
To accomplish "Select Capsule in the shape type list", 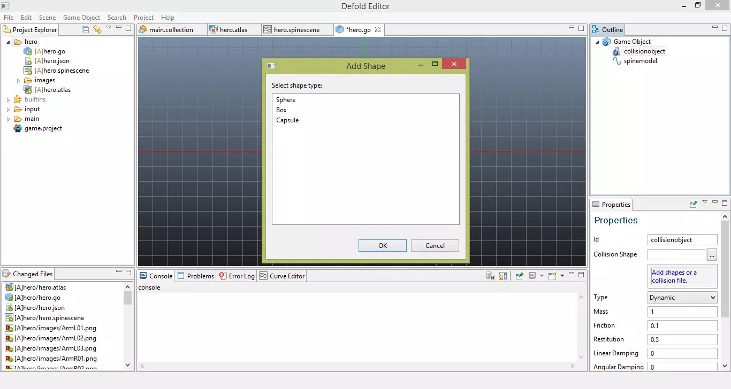I will click(287, 120).
